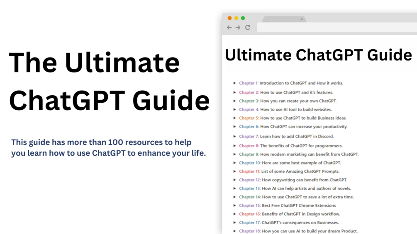Screen dimensions: 417x234
Task: Click the '100 resources' description text
Action: click(x=109, y=147)
